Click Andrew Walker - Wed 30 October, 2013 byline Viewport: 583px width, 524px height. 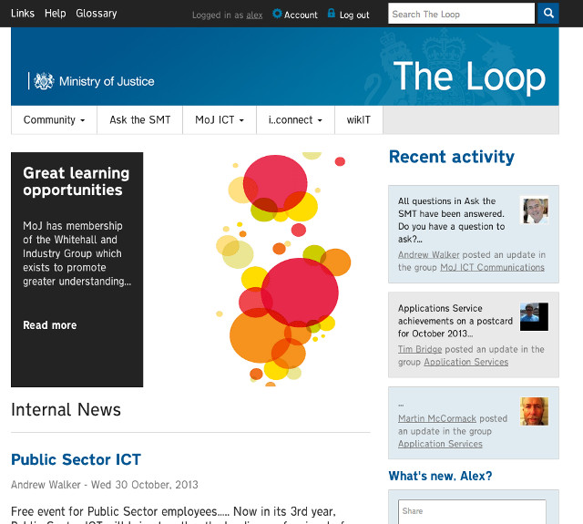click(105, 485)
